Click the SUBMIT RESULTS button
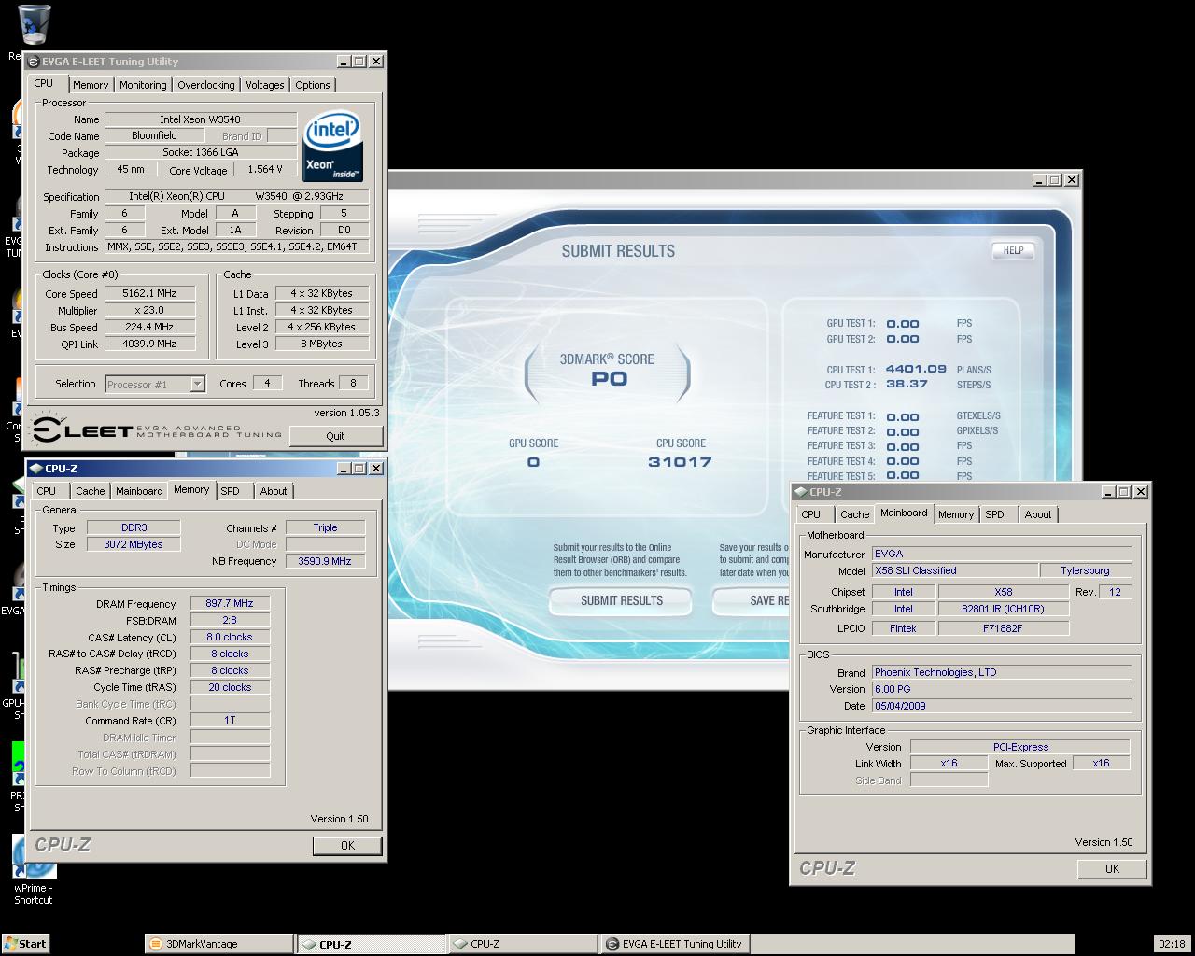 [621, 600]
